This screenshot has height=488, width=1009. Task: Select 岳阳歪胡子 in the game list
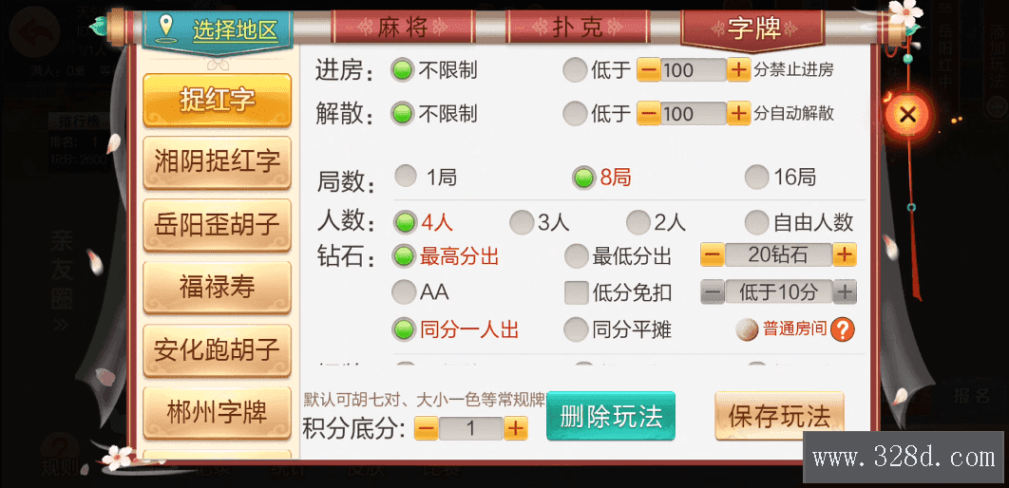click(x=217, y=225)
